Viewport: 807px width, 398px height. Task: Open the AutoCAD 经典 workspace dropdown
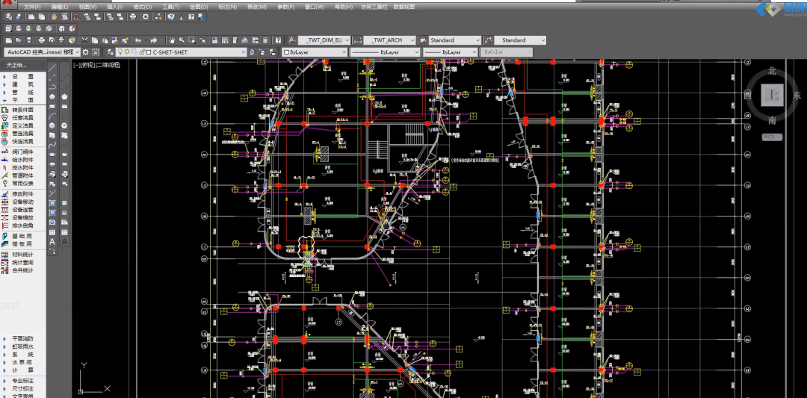coord(42,52)
